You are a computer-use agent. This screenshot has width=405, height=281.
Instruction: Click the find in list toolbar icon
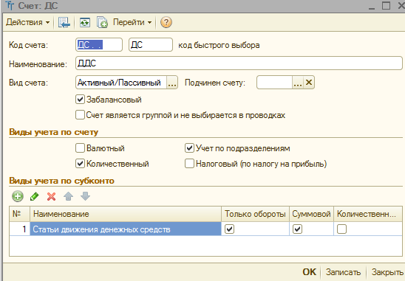click(x=64, y=22)
